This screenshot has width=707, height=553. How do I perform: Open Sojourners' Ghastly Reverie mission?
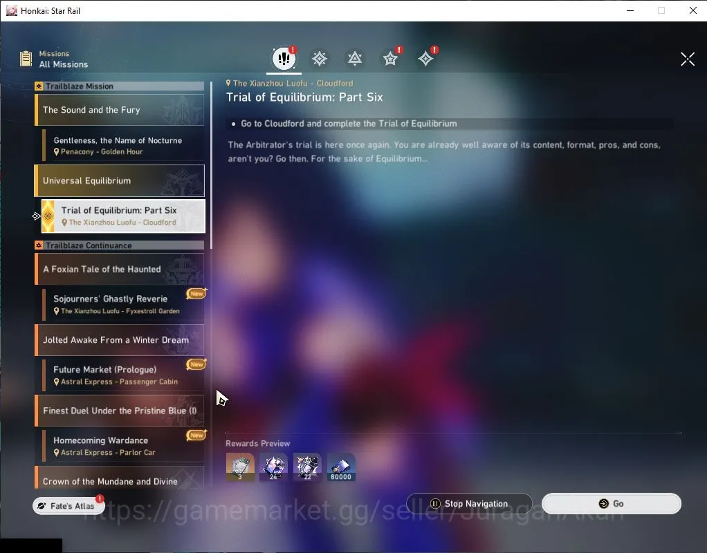(x=123, y=304)
